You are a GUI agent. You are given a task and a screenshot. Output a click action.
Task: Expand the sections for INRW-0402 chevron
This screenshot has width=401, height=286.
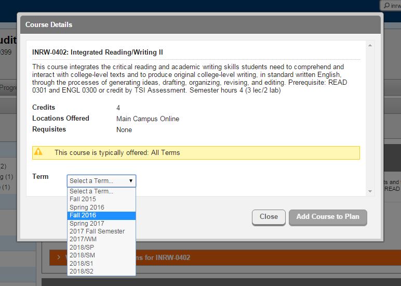59,257
